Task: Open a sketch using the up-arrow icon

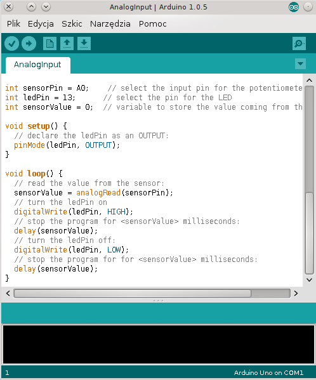Action: 67,44
